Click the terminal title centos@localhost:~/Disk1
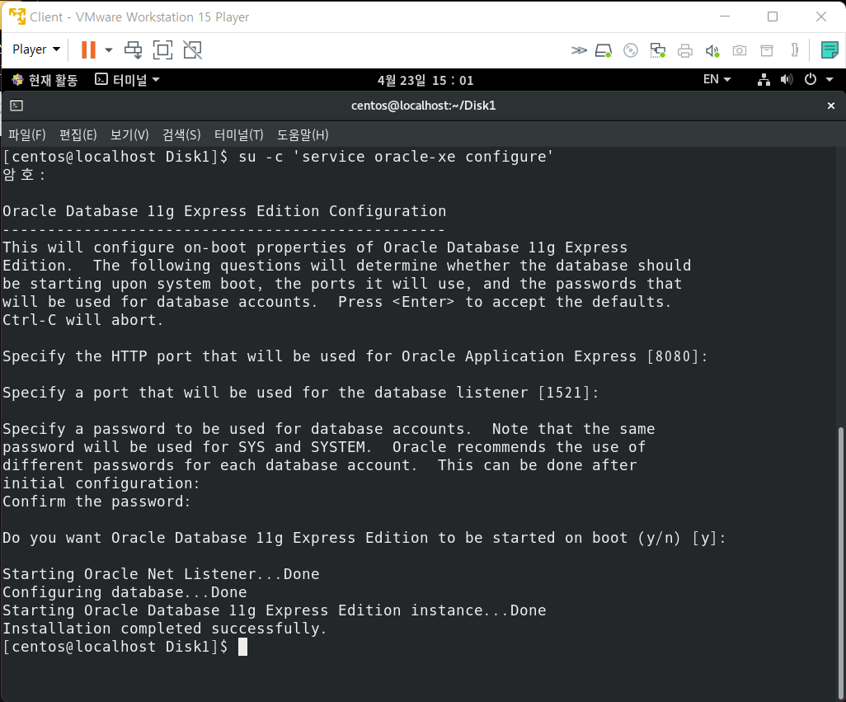 424,106
